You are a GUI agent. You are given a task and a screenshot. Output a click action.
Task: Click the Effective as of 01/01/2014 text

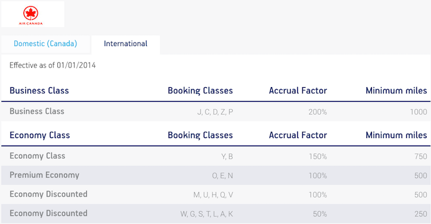52,66
